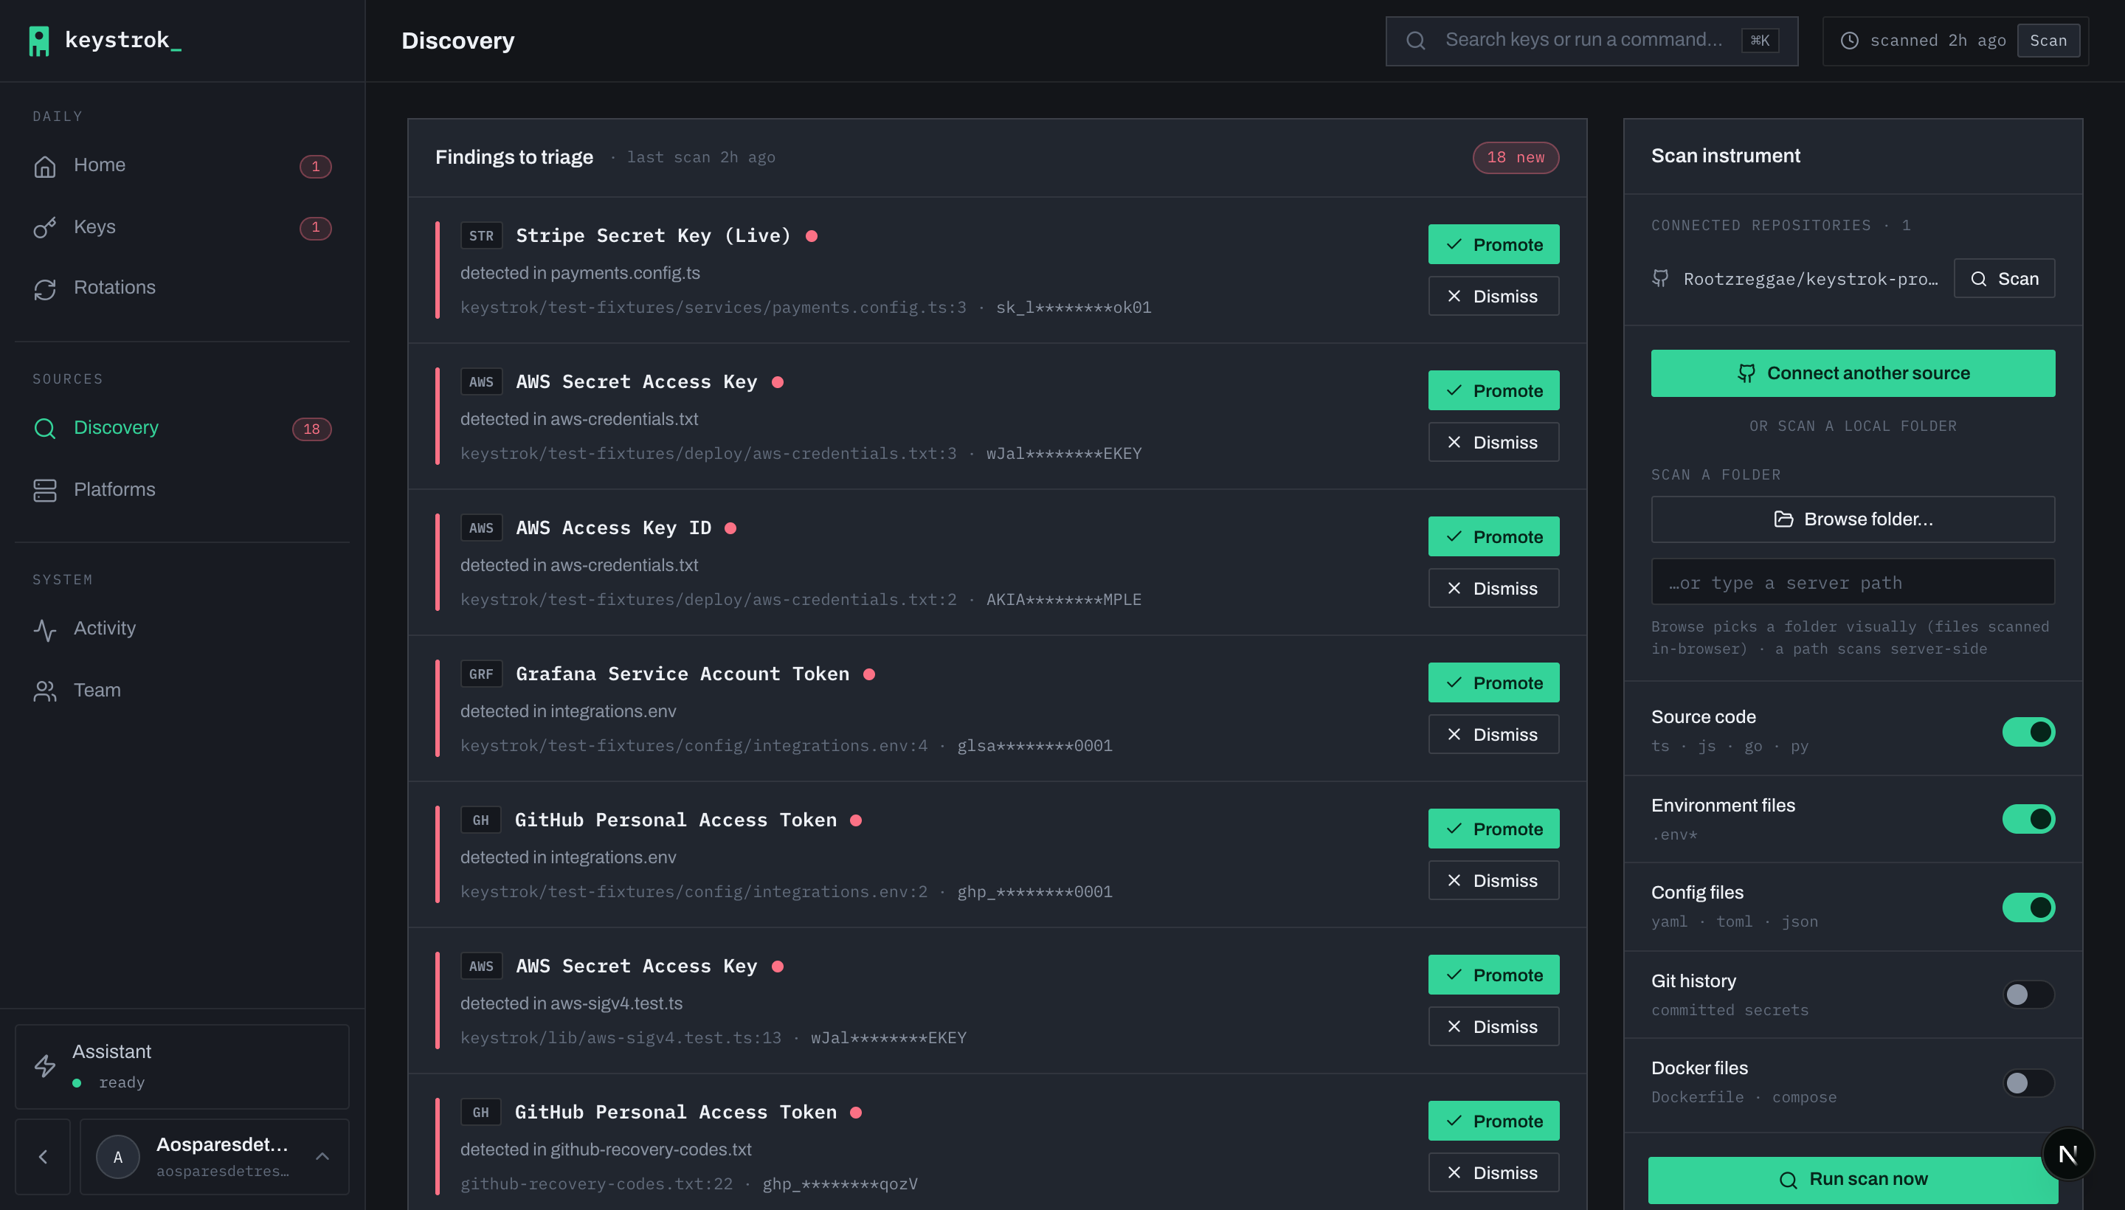Click path keystrok/lib/aws-sigv4.test.ts:13

pos(621,1038)
